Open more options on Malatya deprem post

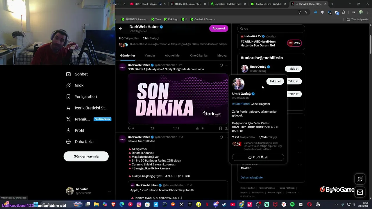[x=226, y=65]
